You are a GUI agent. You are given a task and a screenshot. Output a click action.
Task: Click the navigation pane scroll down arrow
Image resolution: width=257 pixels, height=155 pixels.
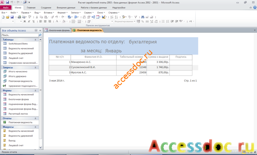(x=40, y=148)
